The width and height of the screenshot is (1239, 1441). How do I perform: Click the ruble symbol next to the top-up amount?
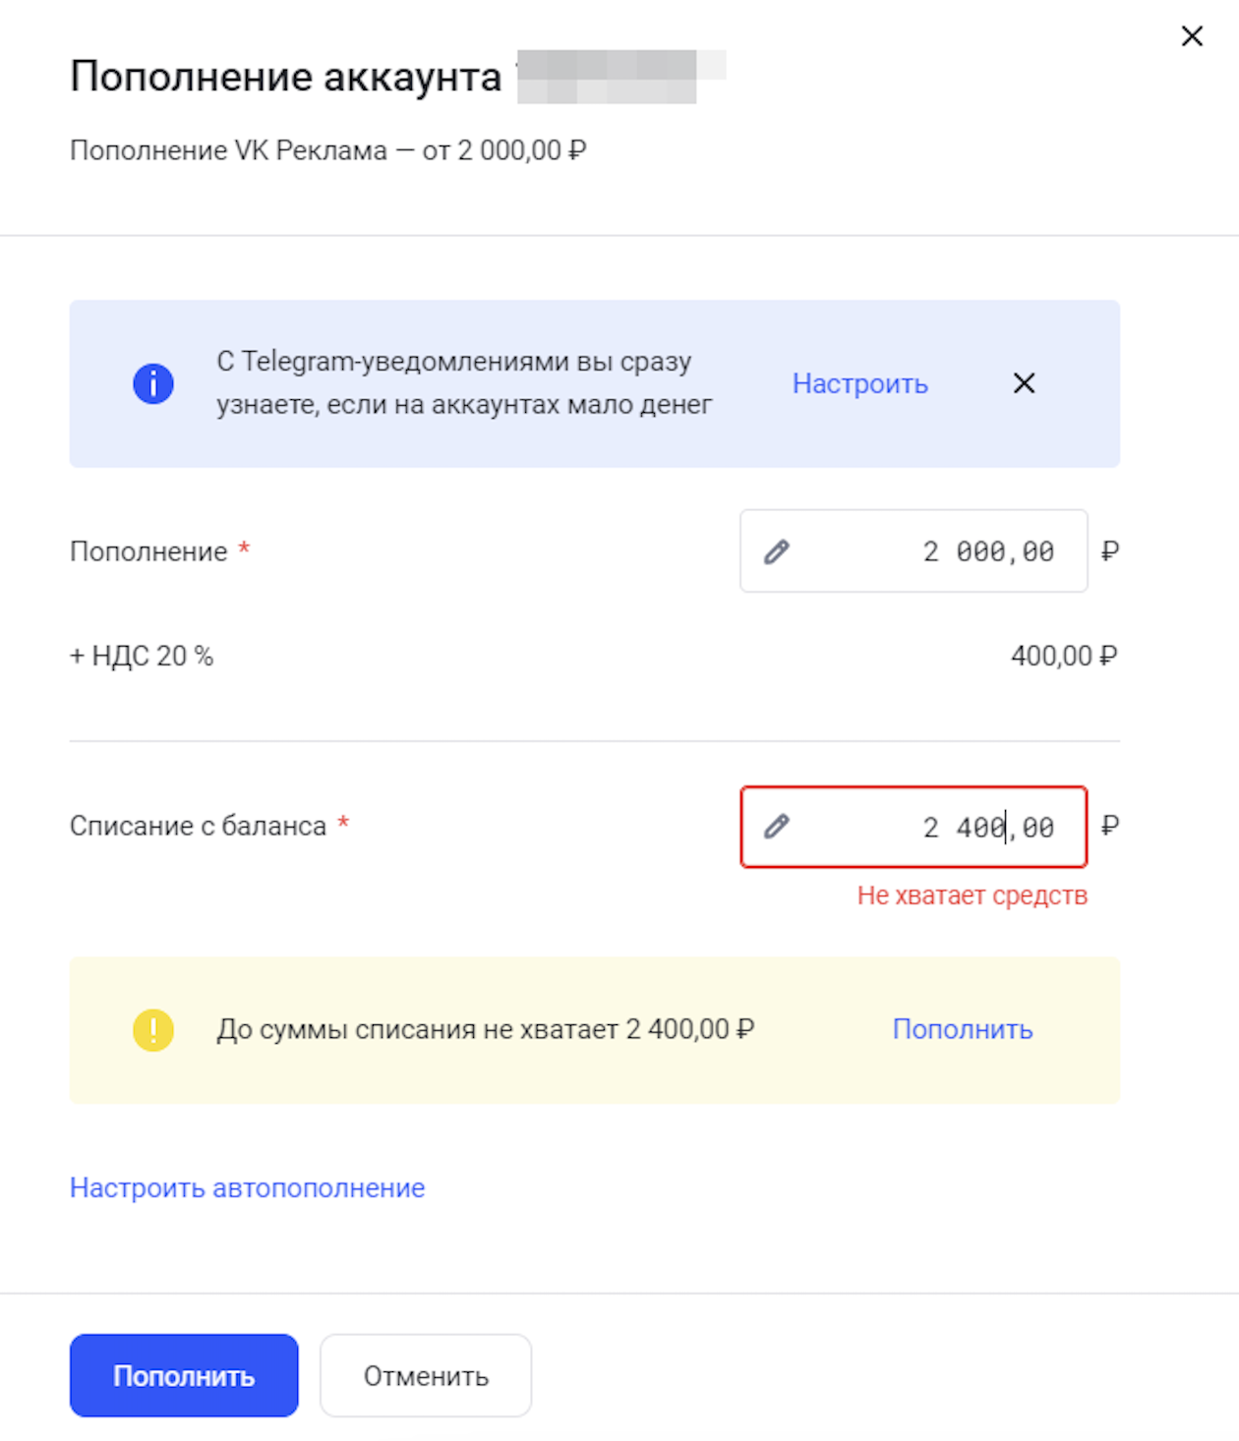tap(1110, 551)
